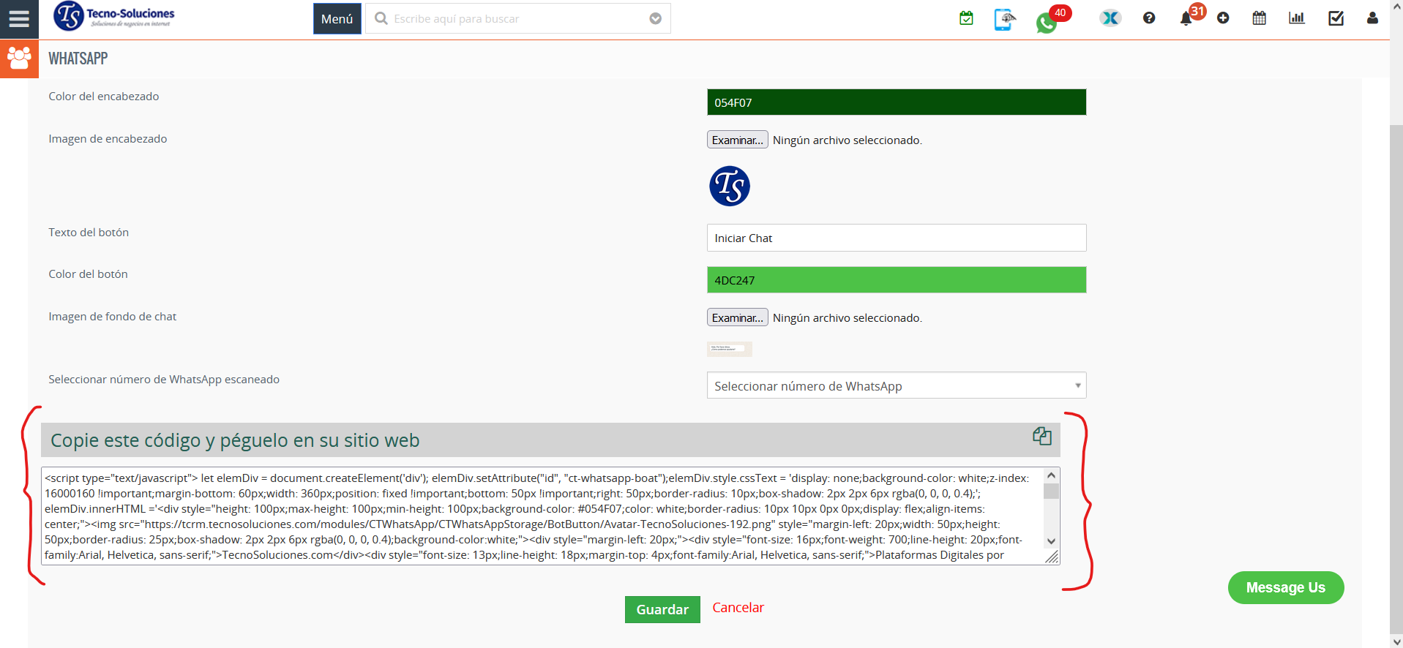Browse file for Imagen de encabezado
1403x648 pixels.
(x=737, y=140)
